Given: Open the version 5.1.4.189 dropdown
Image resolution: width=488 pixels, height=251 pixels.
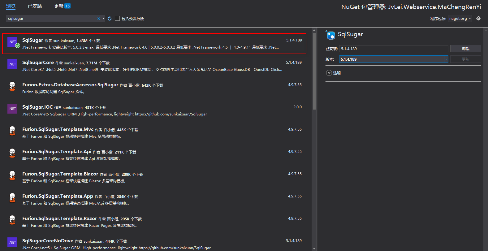Looking at the screenshot, I should pos(446,59).
